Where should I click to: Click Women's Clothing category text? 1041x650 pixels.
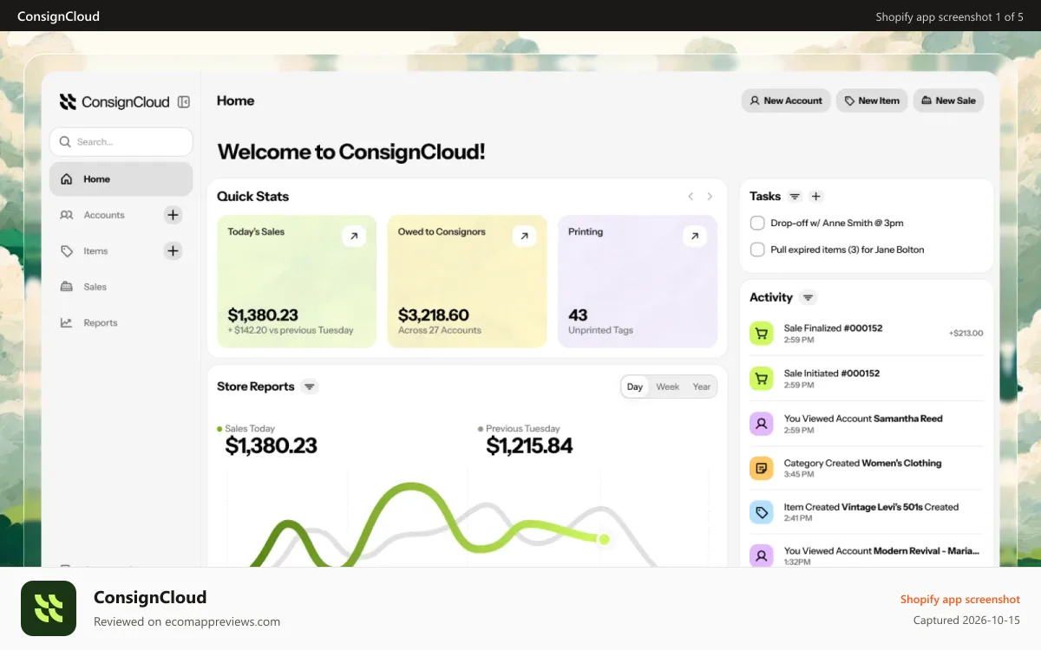coord(901,463)
